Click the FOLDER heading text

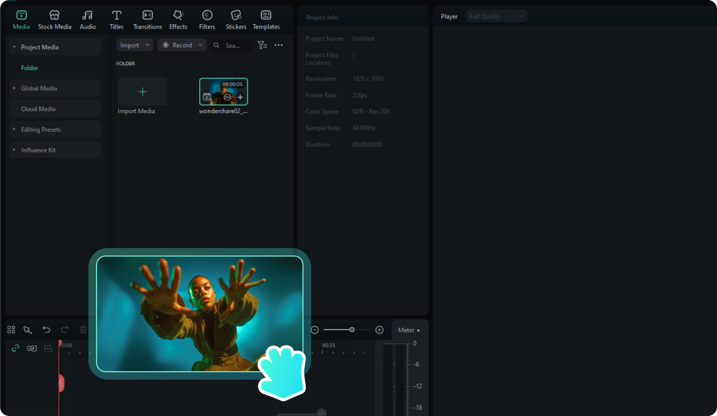point(126,63)
